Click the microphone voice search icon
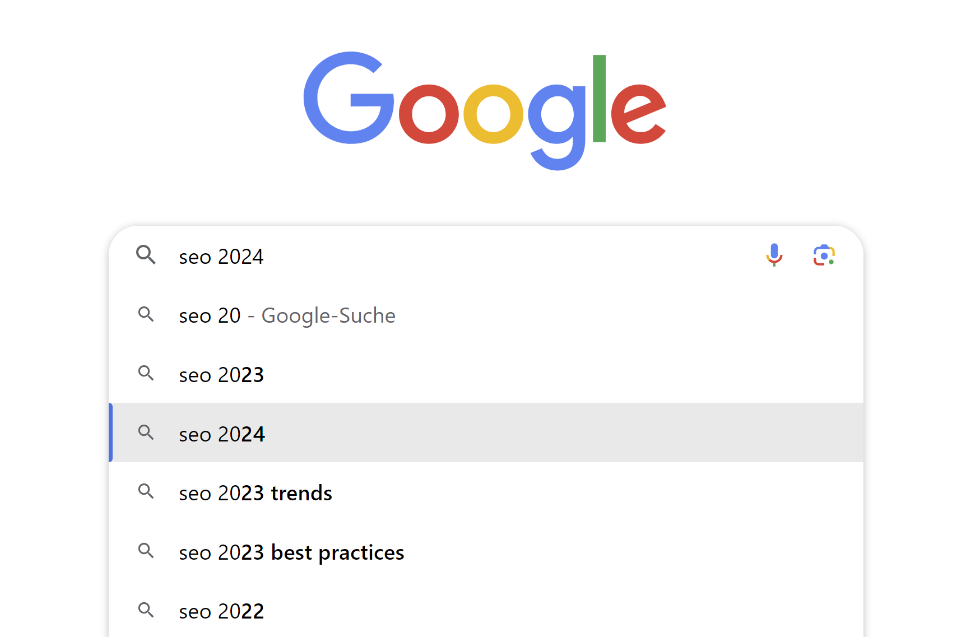980x637 pixels. tap(775, 255)
